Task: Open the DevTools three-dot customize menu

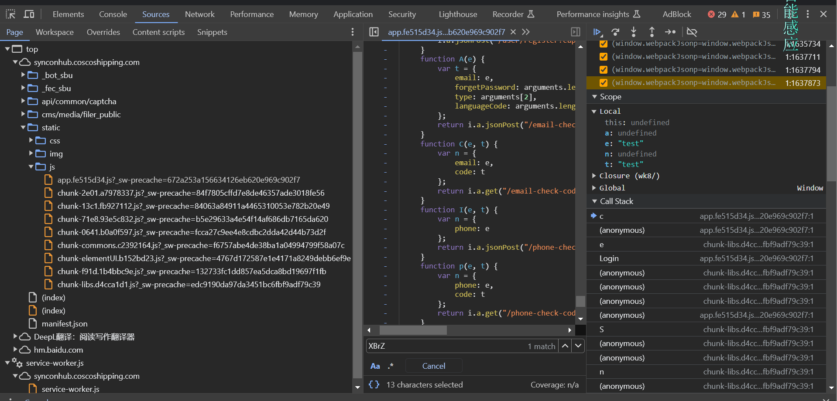Action: point(807,14)
